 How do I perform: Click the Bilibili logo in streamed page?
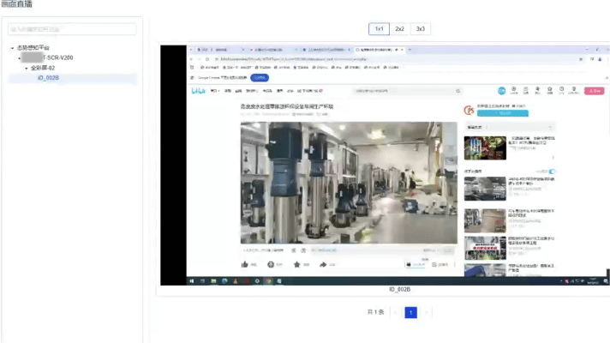click(x=197, y=90)
